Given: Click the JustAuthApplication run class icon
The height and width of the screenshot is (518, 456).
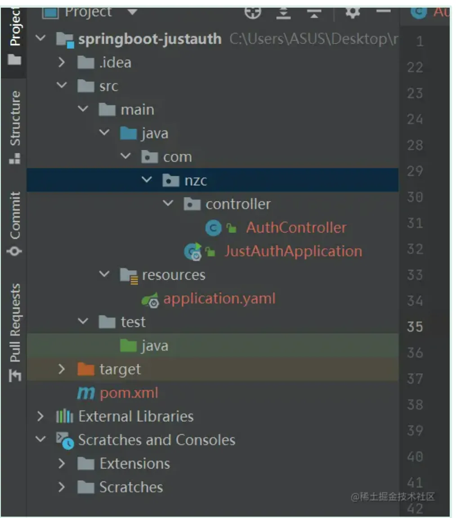Looking at the screenshot, I should (193, 252).
